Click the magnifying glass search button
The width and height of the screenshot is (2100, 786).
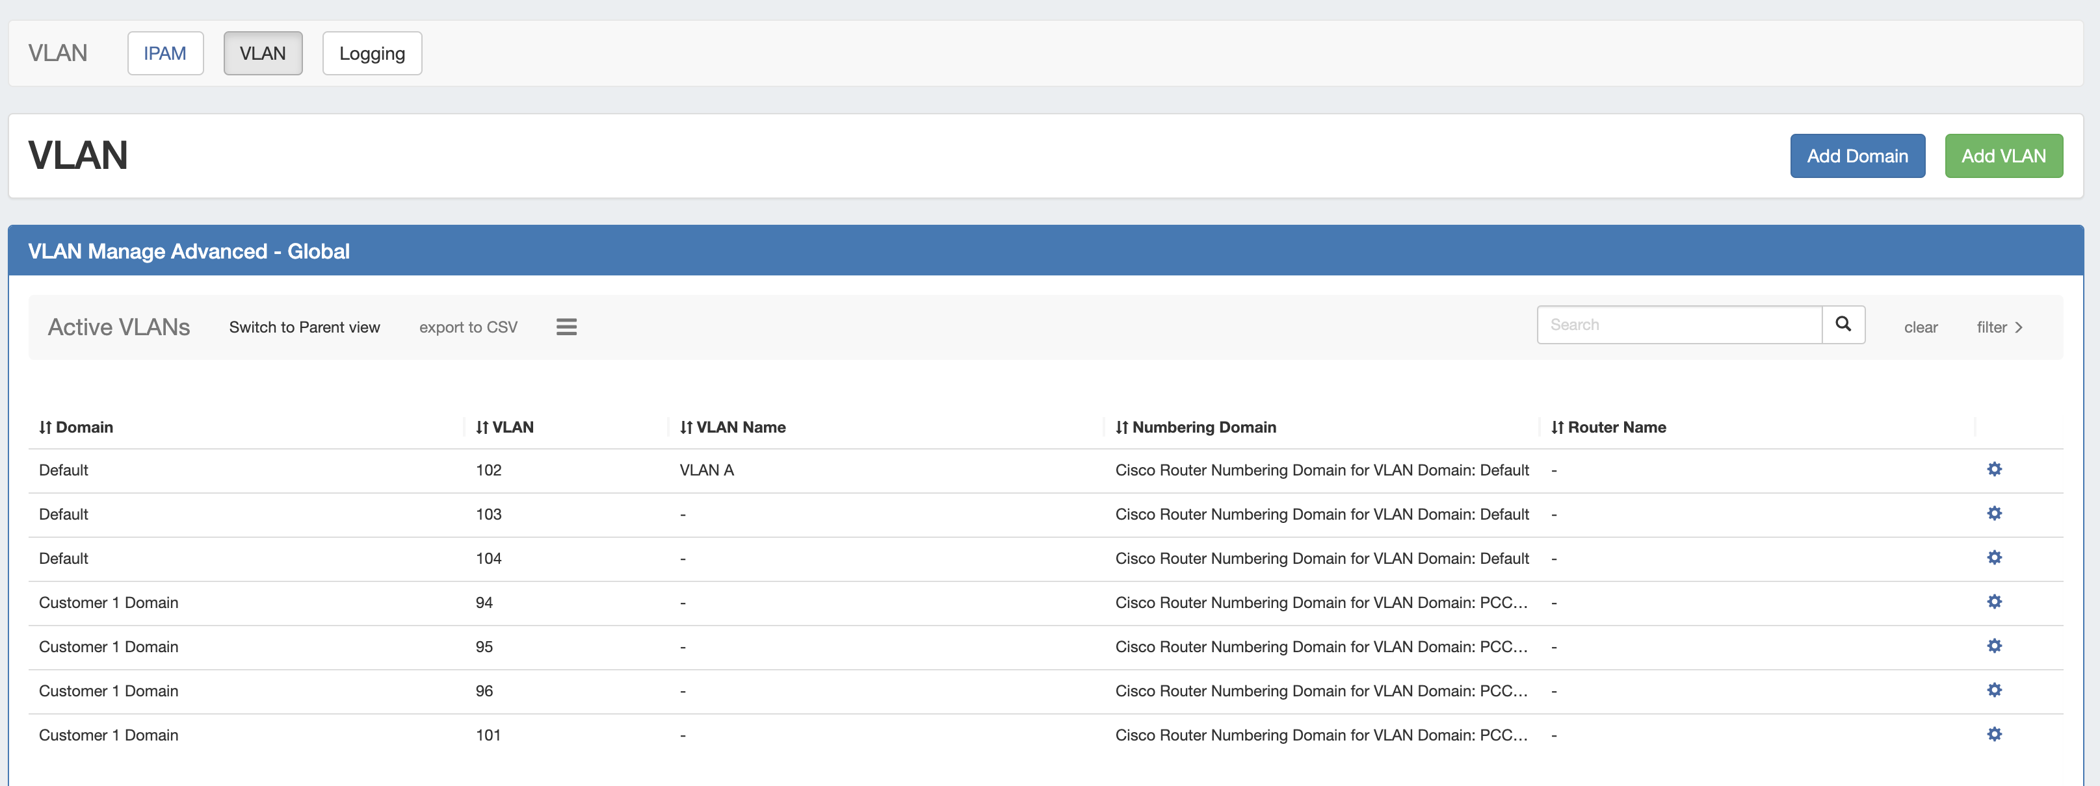click(1843, 324)
